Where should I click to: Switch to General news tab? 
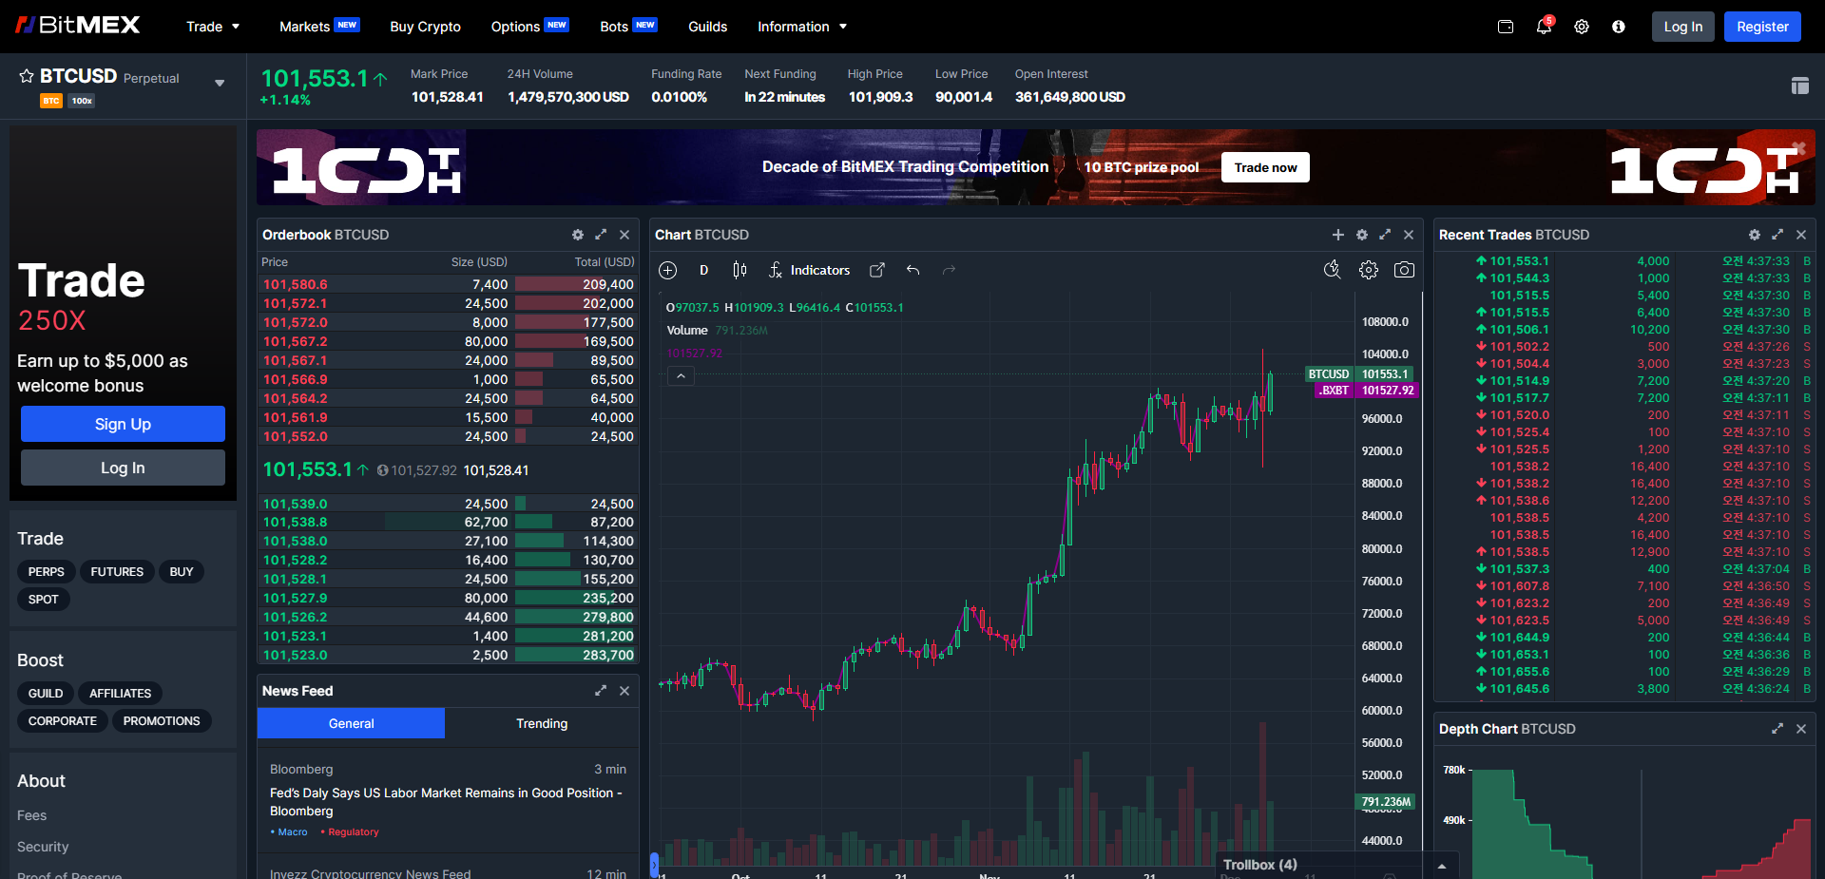coord(351,723)
